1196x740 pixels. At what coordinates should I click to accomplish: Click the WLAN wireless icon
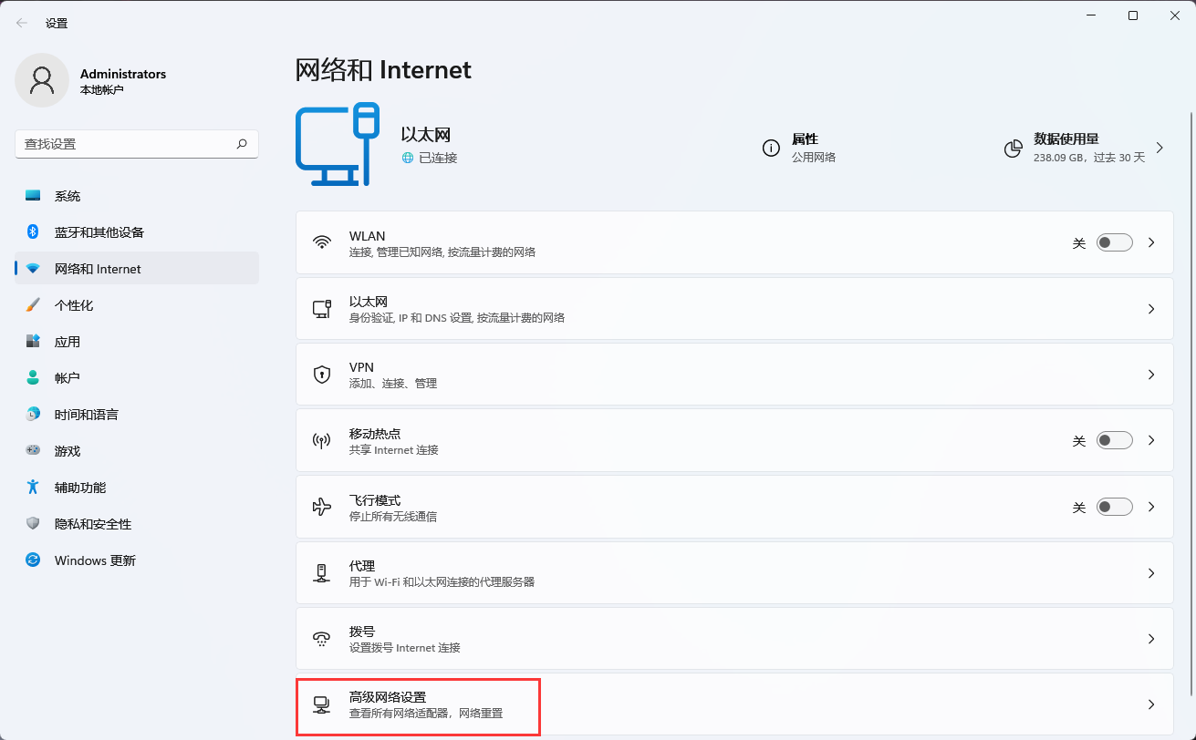(321, 242)
